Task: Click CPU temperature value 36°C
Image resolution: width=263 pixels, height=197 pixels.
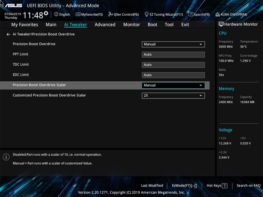Action: 243,47
